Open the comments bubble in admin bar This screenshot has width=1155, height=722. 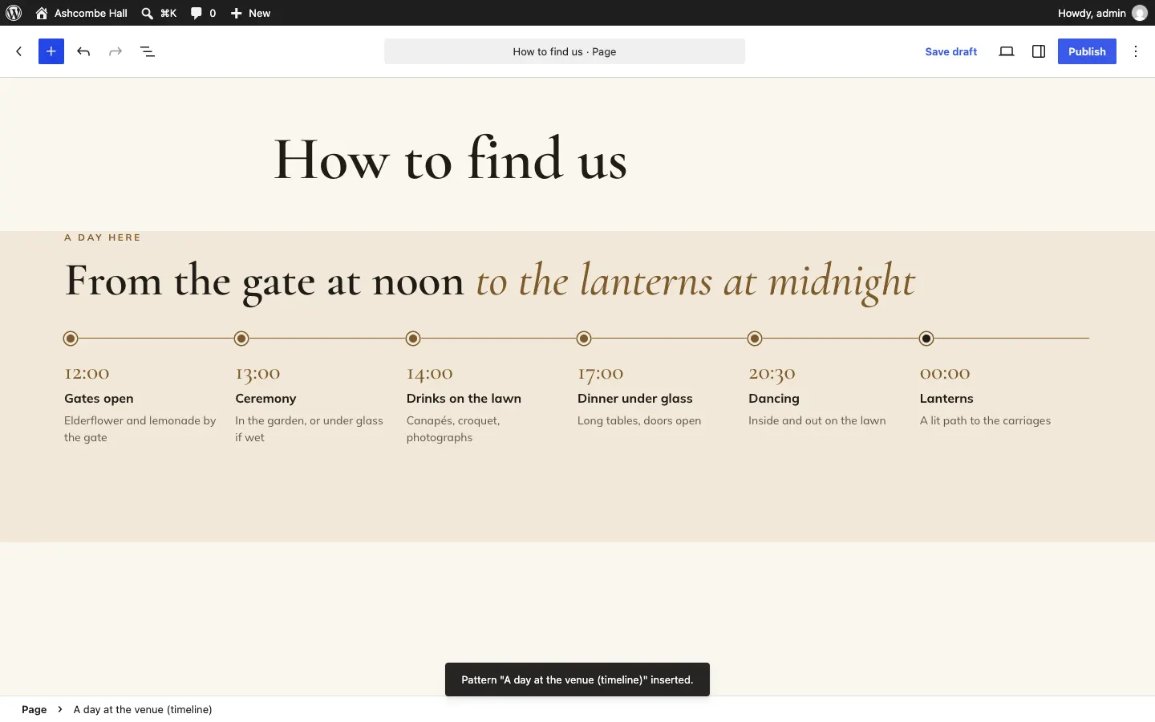(x=204, y=13)
